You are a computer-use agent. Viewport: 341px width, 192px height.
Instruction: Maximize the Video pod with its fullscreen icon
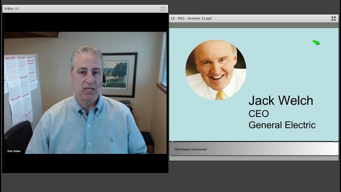tap(163, 9)
